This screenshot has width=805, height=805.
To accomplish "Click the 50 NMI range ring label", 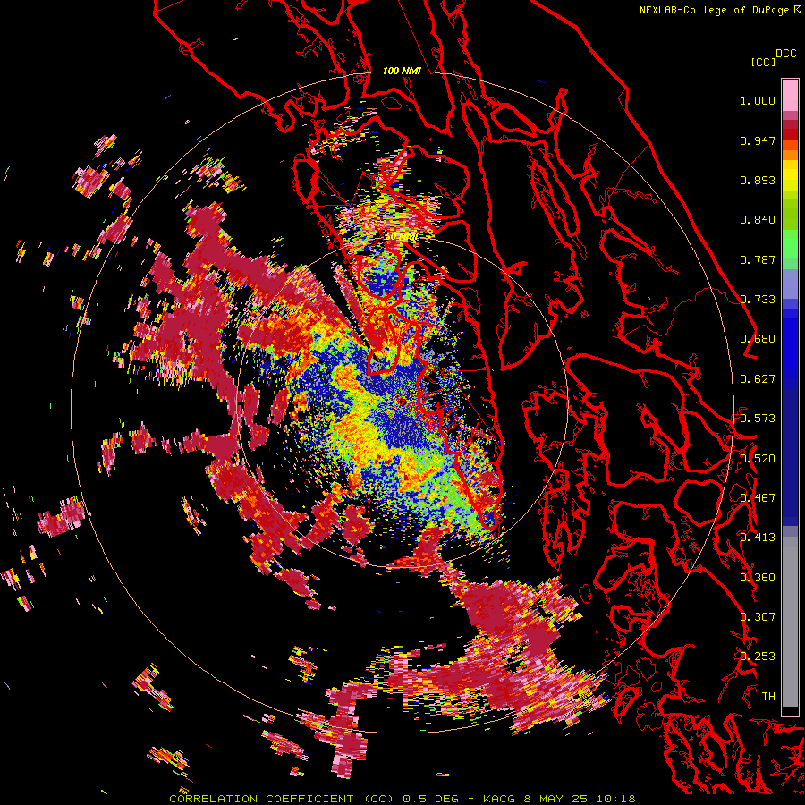I will (402, 237).
